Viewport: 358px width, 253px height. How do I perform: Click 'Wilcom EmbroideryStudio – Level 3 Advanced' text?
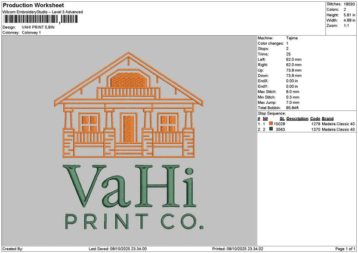coord(43,12)
